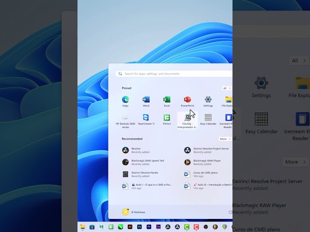Launch Word from the pinned apps
The width and height of the screenshot is (310, 232).
tap(146, 101)
